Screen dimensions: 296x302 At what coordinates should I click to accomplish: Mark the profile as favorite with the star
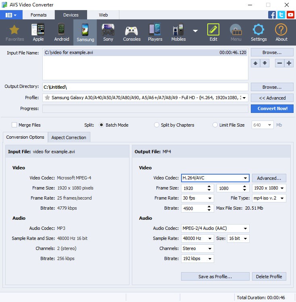(47, 98)
